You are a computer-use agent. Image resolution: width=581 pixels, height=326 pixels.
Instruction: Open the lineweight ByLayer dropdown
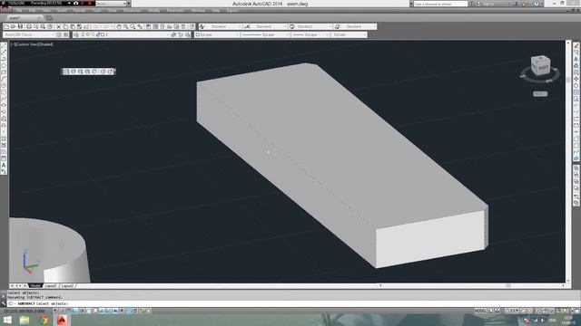pyautogui.click(x=310, y=34)
